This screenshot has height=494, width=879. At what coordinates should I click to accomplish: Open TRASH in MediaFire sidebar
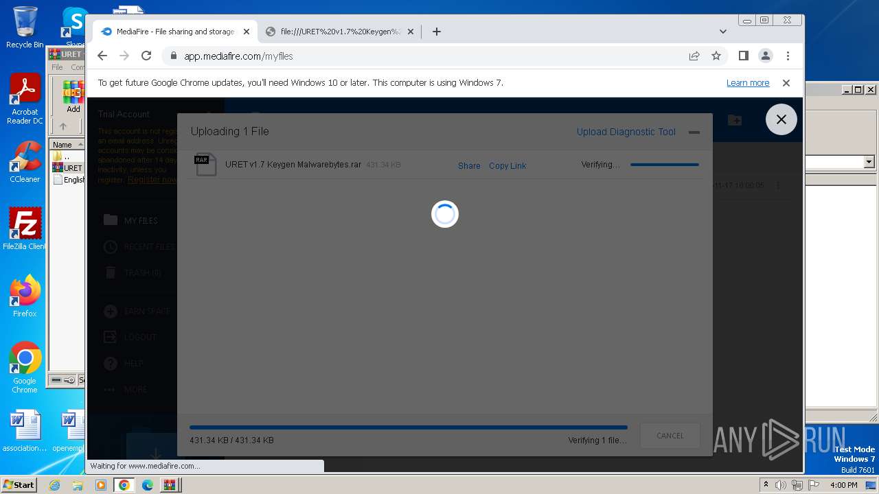coord(133,272)
